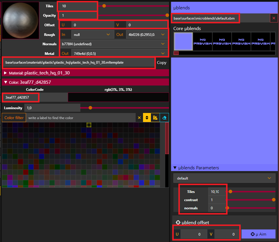Screen dimensions: 279x242
Task: Click the color filter label input
Action: click(81, 118)
